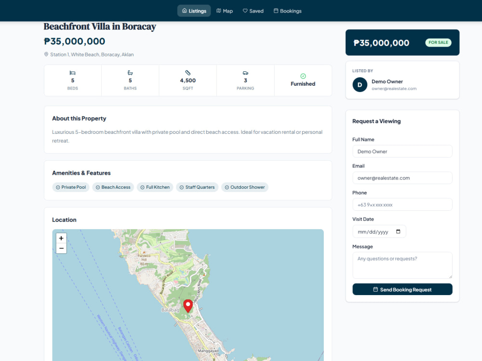Click the Visit Date field
This screenshot has height=361, width=482.
coord(379,232)
